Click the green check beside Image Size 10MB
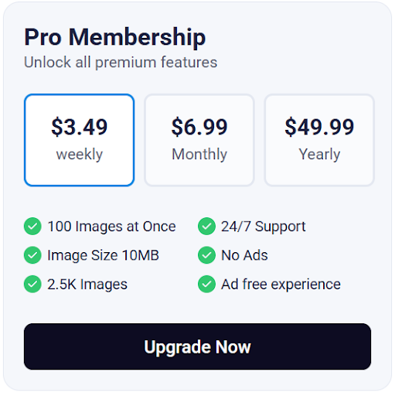Image resolution: width=395 pixels, height=396 pixels. (x=32, y=255)
